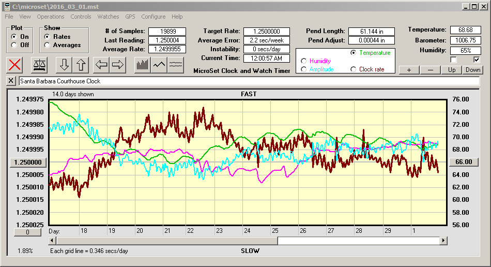Select Averages in the Show group
This screenshot has width=491, height=267.
[48, 46]
